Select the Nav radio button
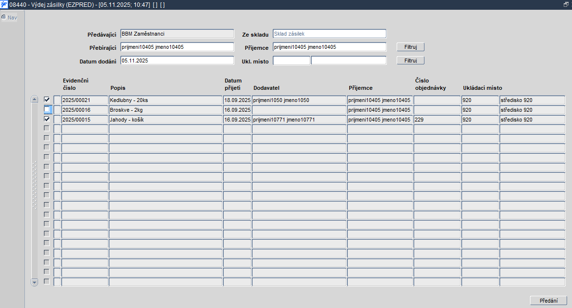This screenshot has width=572, height=308. pos(4,17)
